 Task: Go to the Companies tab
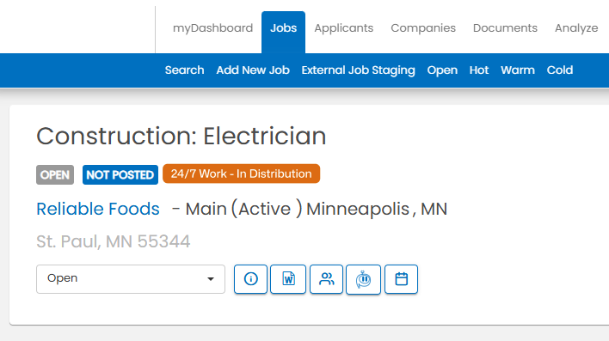(423, 28)
